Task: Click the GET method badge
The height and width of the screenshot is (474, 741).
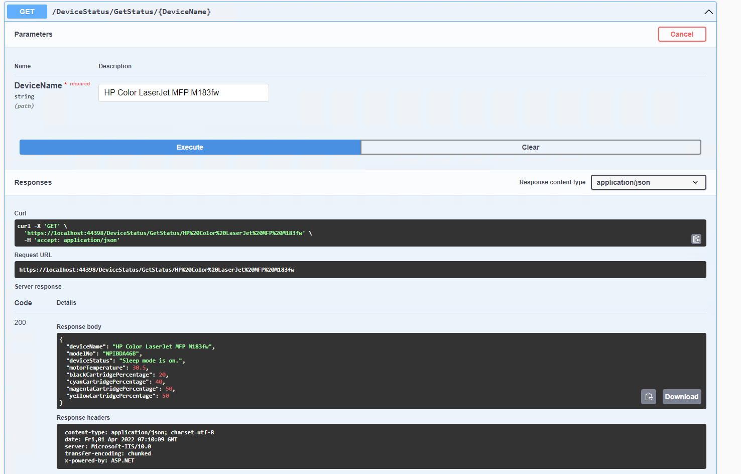Action: pyautogui.click(x=27, y=12)
